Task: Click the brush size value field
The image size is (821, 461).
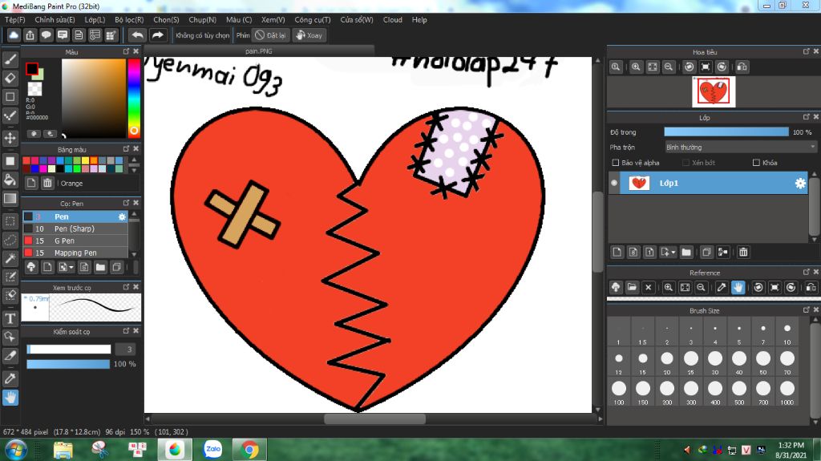Action: [126, 349]
